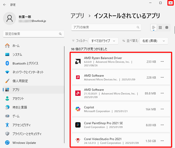Open Bluetooth とデバイス settings
This screenshot has width=175, height=148.
[x=33, y=63]
